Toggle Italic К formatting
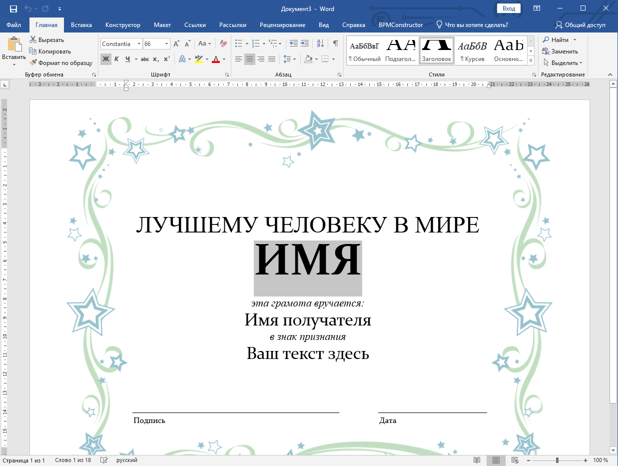The height and width of the screenshot is (466, 618). pyautogui.click(x=116, y=59)
